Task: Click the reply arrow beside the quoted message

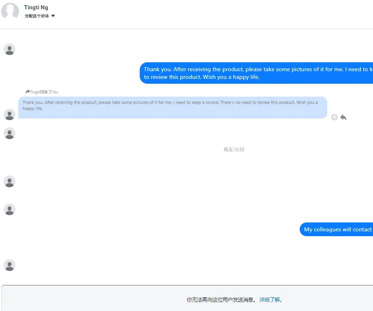Action: pos(343,117)
